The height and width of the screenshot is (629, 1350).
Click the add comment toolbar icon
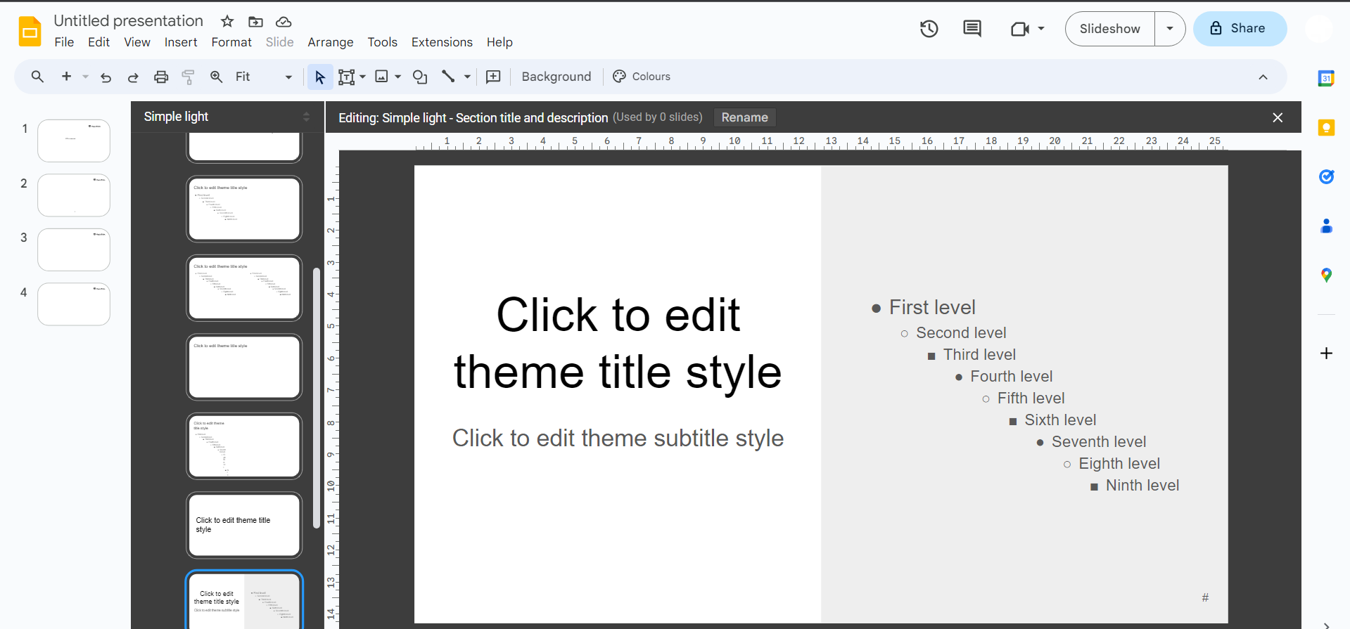coord(494,77)
